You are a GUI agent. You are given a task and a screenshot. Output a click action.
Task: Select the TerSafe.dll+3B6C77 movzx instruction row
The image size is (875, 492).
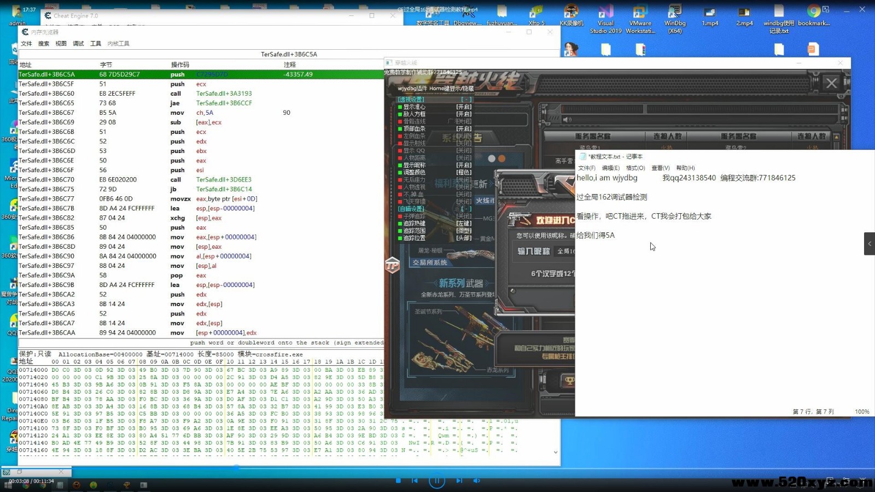[201, 199]
